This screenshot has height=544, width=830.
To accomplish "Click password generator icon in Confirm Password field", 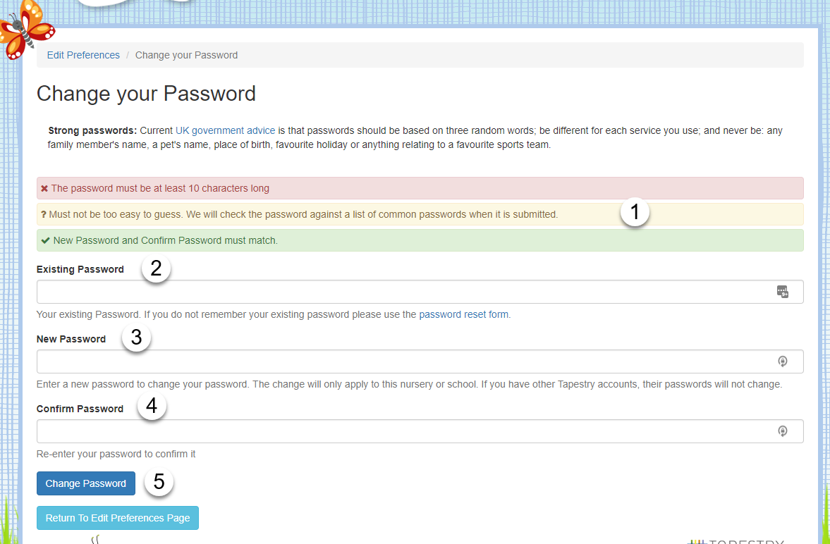I will pos(782,431).
